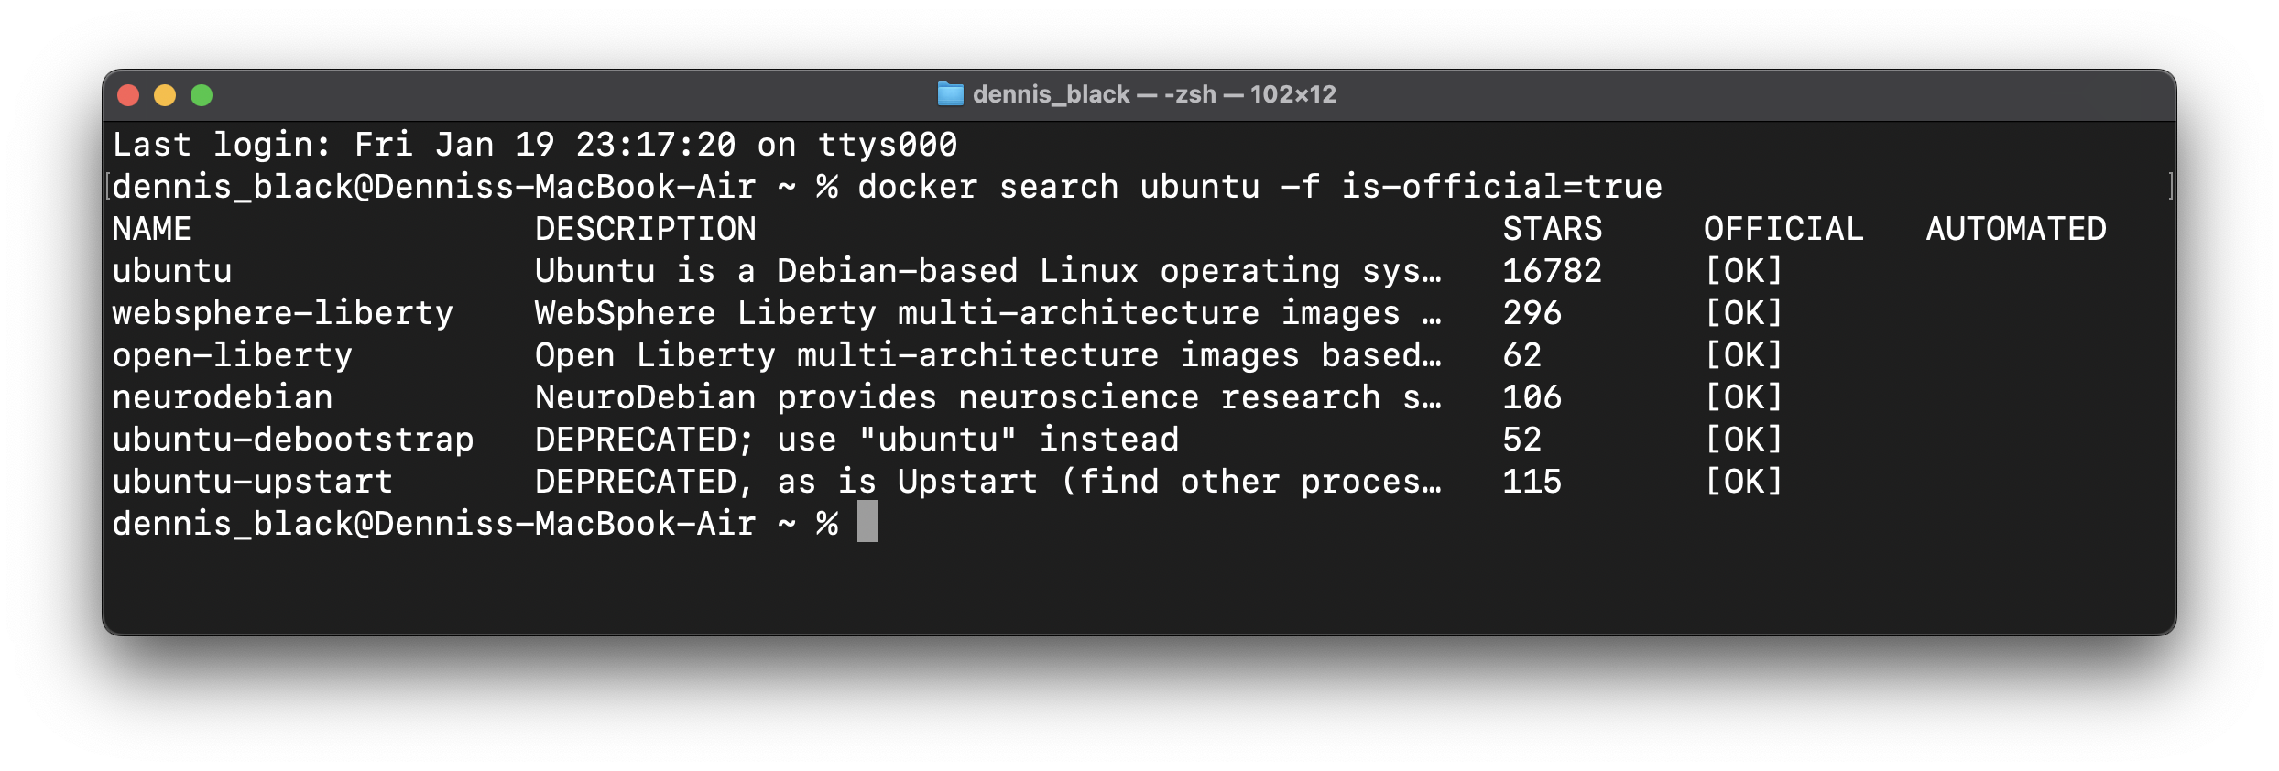Click the blue folder icon in title bar
2279x771 pixels.
(951, 94)
